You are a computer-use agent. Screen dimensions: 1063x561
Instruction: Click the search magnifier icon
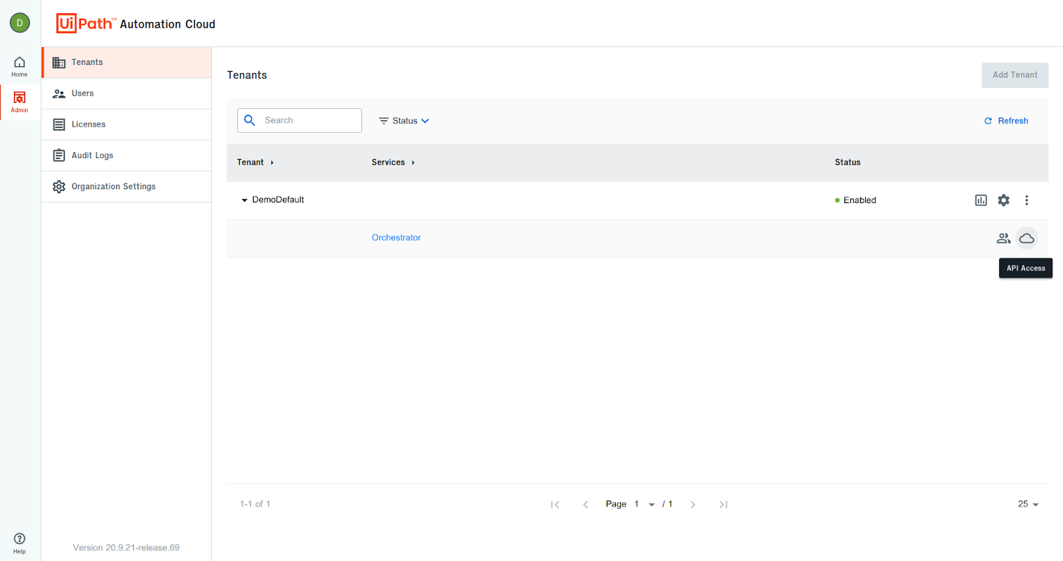250,120
